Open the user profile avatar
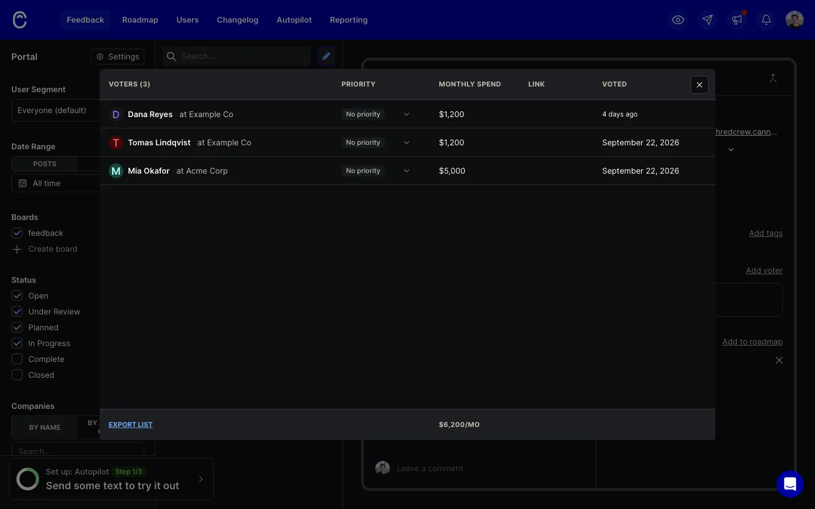The image size is (815, 509). [795, 20]
